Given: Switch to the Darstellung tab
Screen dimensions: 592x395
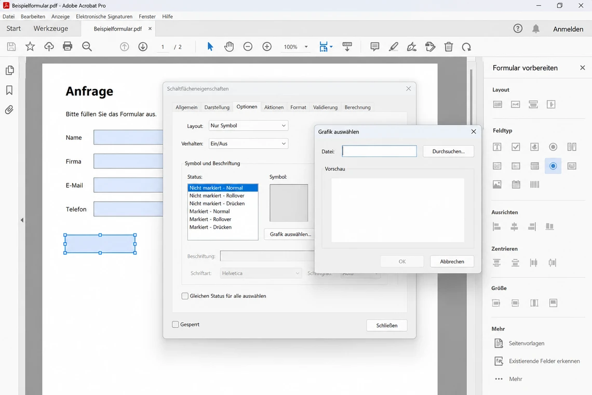Looking at the screenshot, I should (217, 108).
